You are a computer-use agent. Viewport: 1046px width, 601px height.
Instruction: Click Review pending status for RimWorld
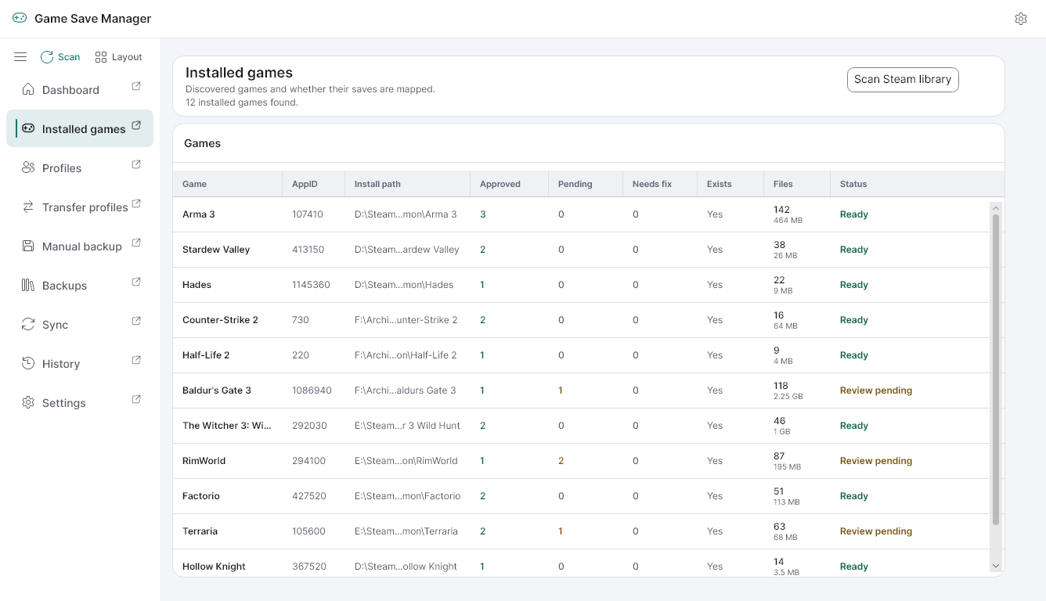[x=876, y=461]
